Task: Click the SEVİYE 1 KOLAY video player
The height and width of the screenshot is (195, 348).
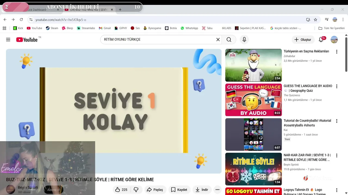Action: click(x=114, y=111)
